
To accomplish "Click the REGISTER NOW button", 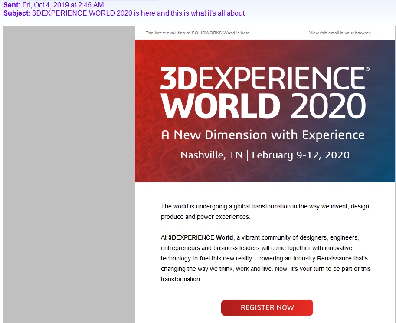I will (x=267, y=307).
